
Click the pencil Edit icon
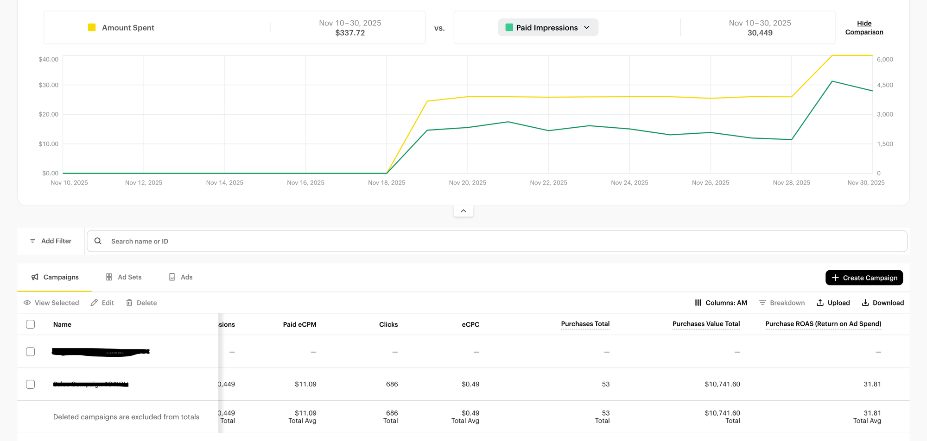pyautogui.click(x=94, y=303)
